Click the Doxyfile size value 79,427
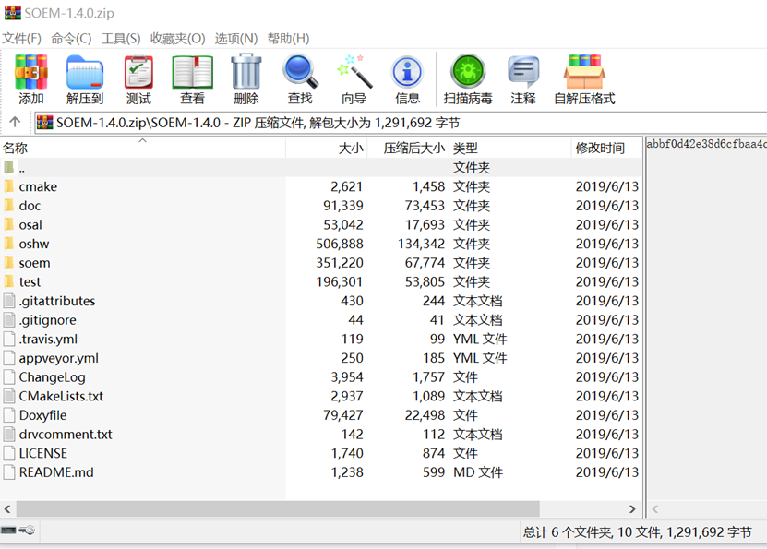The width and height of the screenshot is (767, 549). coord(343,415)
